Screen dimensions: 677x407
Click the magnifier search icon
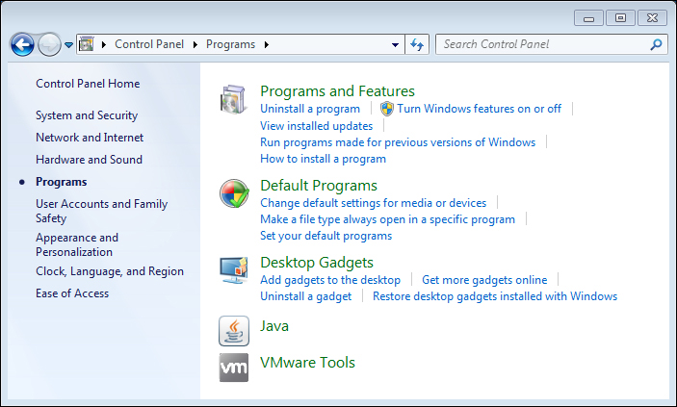(656, 44)
